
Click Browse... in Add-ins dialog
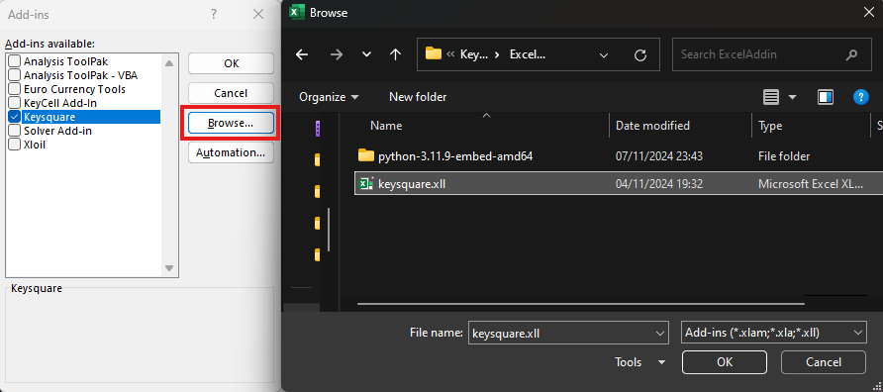point(231,123)
